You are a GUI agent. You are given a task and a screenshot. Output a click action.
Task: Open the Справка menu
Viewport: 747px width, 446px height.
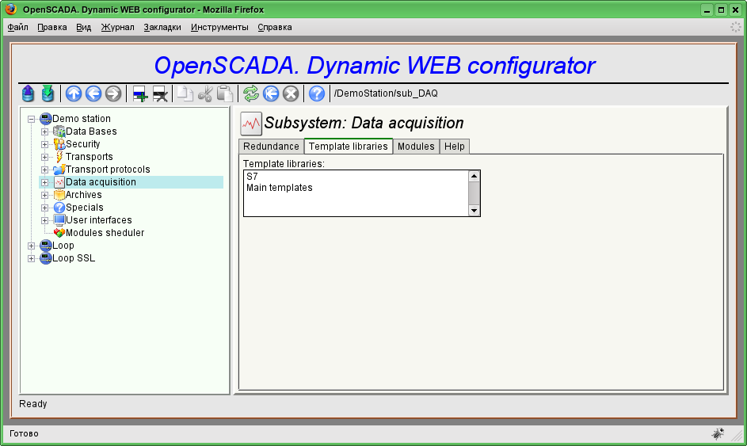275,27
